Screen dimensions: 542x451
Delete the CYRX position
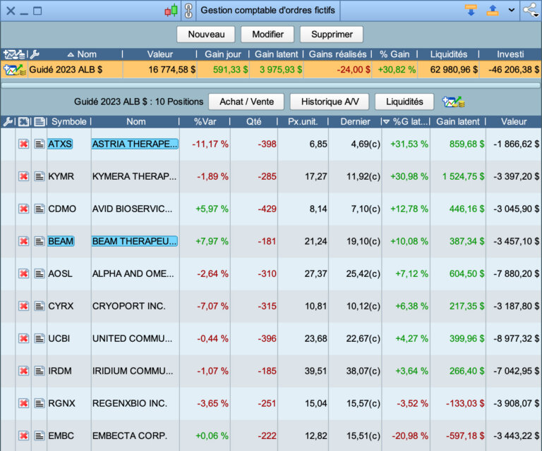coord(23,306)
